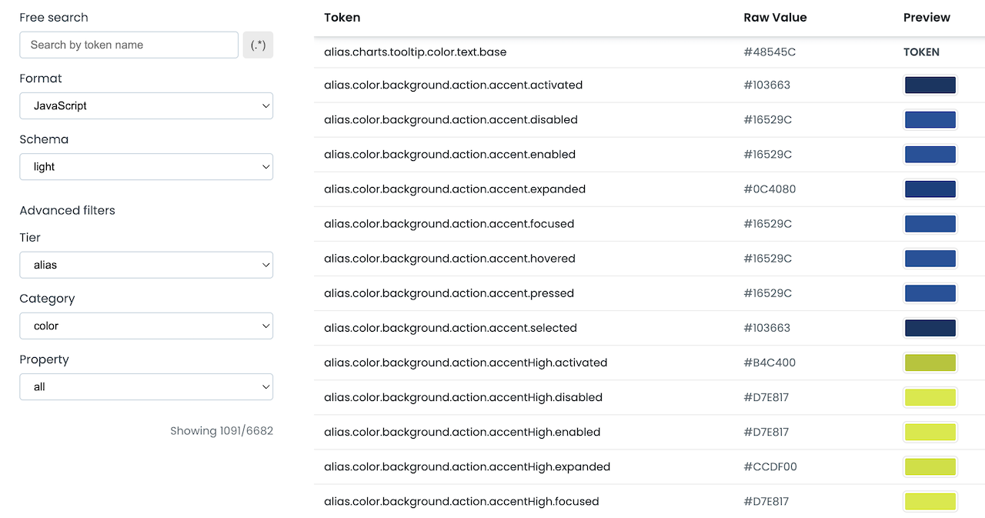Screen dimensions: 985x518
Task: Click the dark blue swatch for accent.activated
Action: point(930,85)
